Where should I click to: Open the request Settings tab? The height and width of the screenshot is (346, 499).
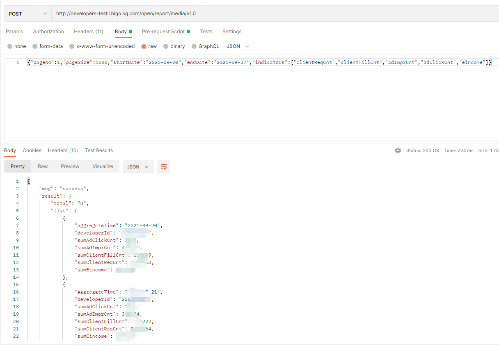pos(232,32)
